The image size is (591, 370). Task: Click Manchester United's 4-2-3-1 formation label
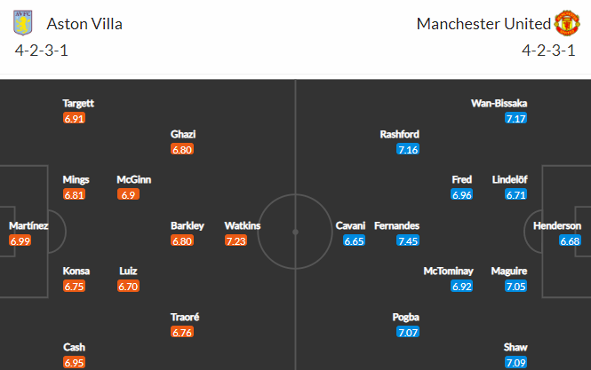click(549, 51)
